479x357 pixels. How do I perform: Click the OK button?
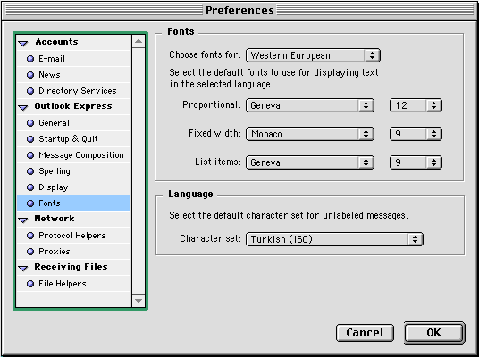point(434,333)
